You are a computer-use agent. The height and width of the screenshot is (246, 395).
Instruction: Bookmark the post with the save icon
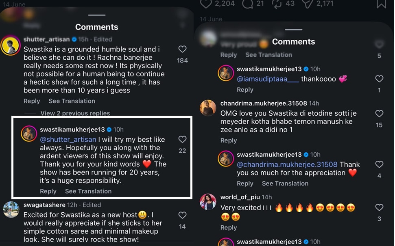tap(381, 4)
